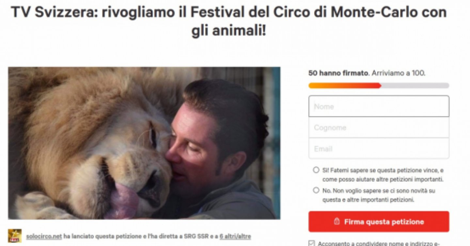Click the padlock icon on the sign button
The height and width of the screenshot is (246, 470).
(x=337, y=222)
